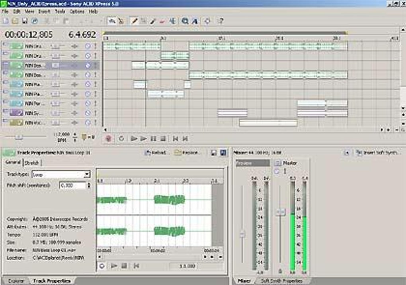
Task: Click the Save icon in the main toolbar
Action: pyautogui.click(x=25, y=21)
